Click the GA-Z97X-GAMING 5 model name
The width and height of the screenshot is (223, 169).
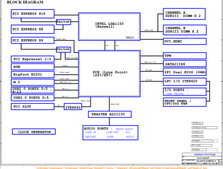pyautogui.click(x=206, y=161)
